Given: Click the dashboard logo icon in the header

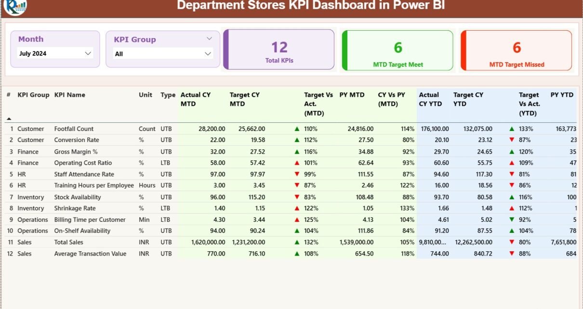Looking at the screenshot, I should pos(15,6).
